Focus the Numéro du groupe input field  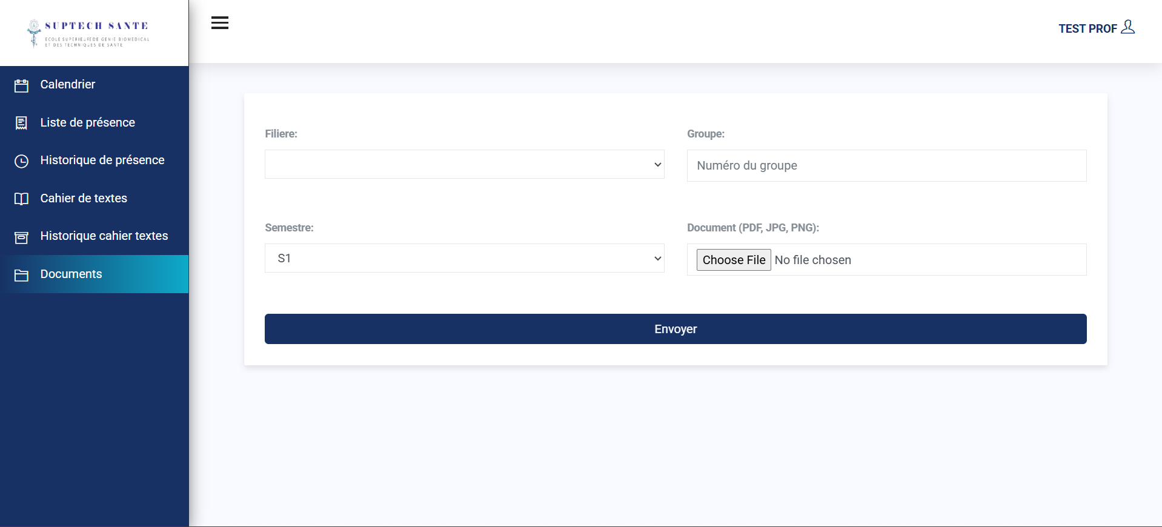tap(886, 165)
